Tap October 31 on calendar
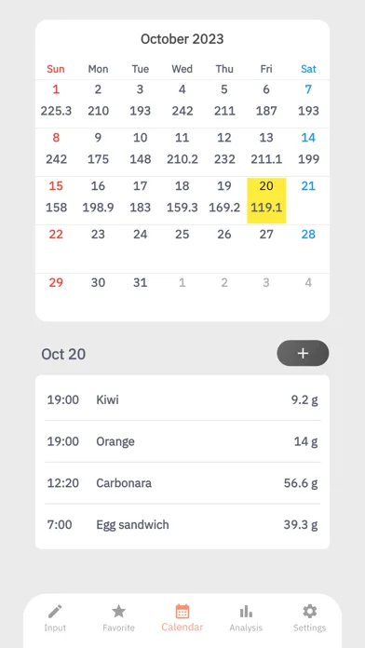The image size is (365, 648). coord(140,297)
